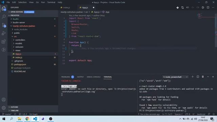Click the master branch in status bar

point(7,114)
